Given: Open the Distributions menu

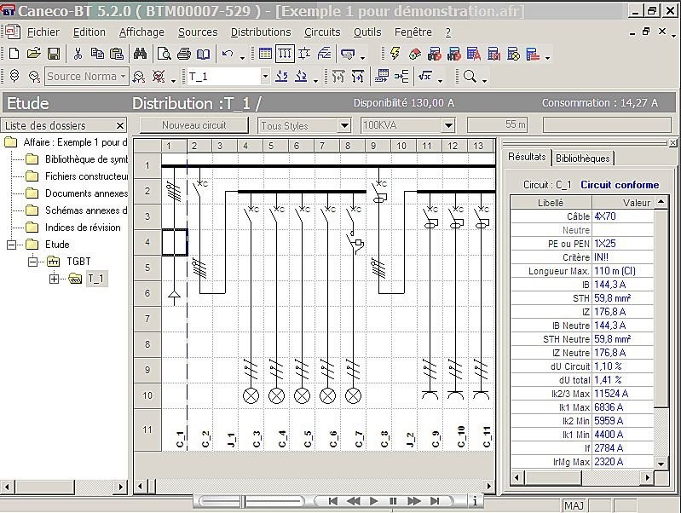Looking at the screenshot, I should coord(261,32).
